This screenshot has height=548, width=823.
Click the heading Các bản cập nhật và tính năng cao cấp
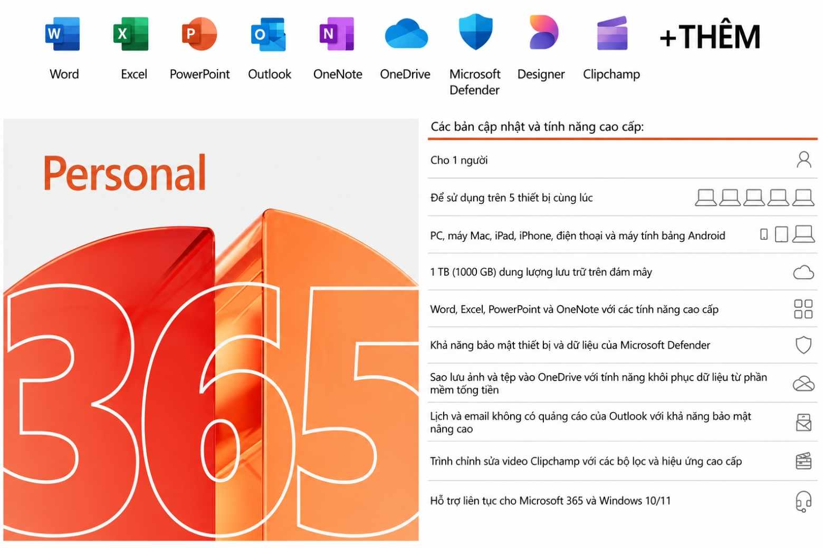[x=537, y=126]
